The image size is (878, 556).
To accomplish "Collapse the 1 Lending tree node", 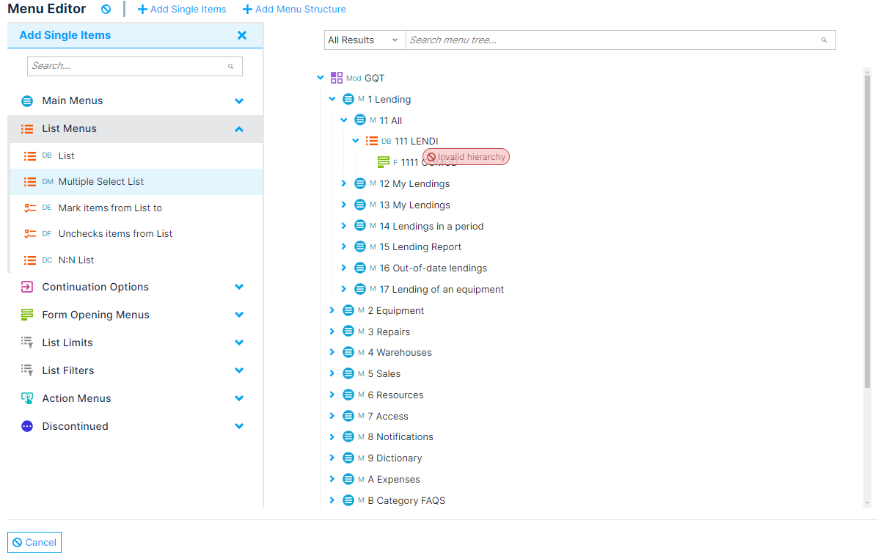I will (332, 99).
